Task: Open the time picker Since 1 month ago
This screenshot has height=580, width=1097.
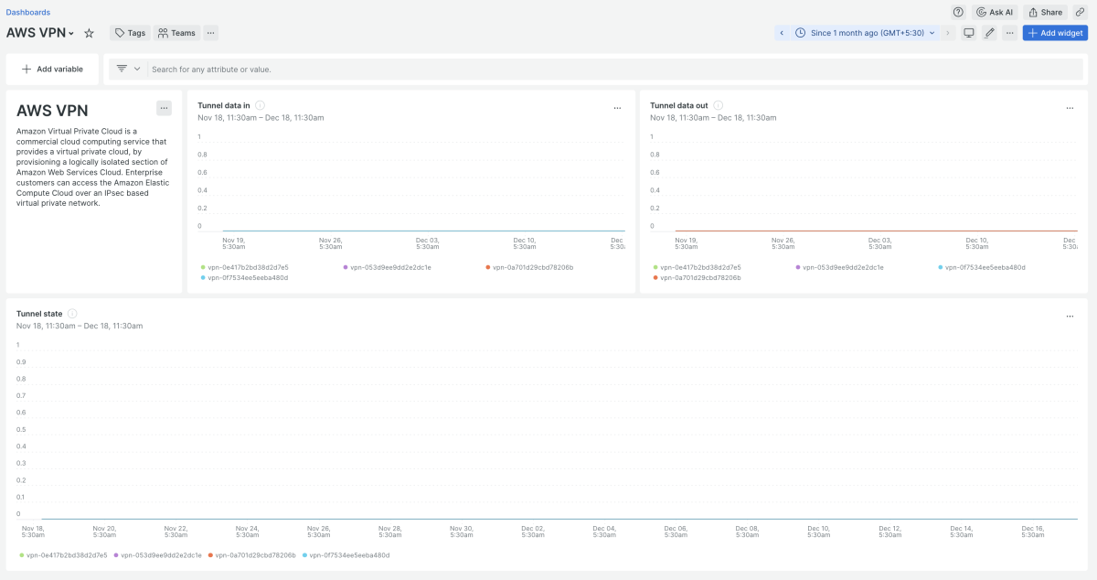Action: (x=865, y=33)
